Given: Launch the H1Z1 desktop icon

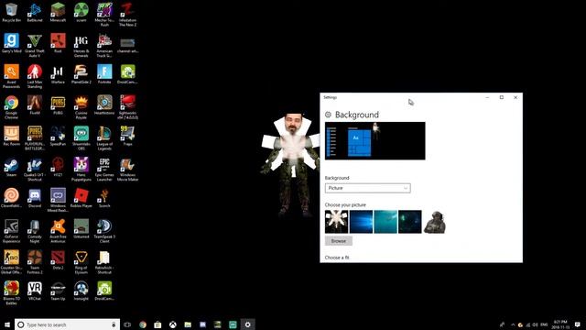Looking at the screenshot, I should point(58,167).
